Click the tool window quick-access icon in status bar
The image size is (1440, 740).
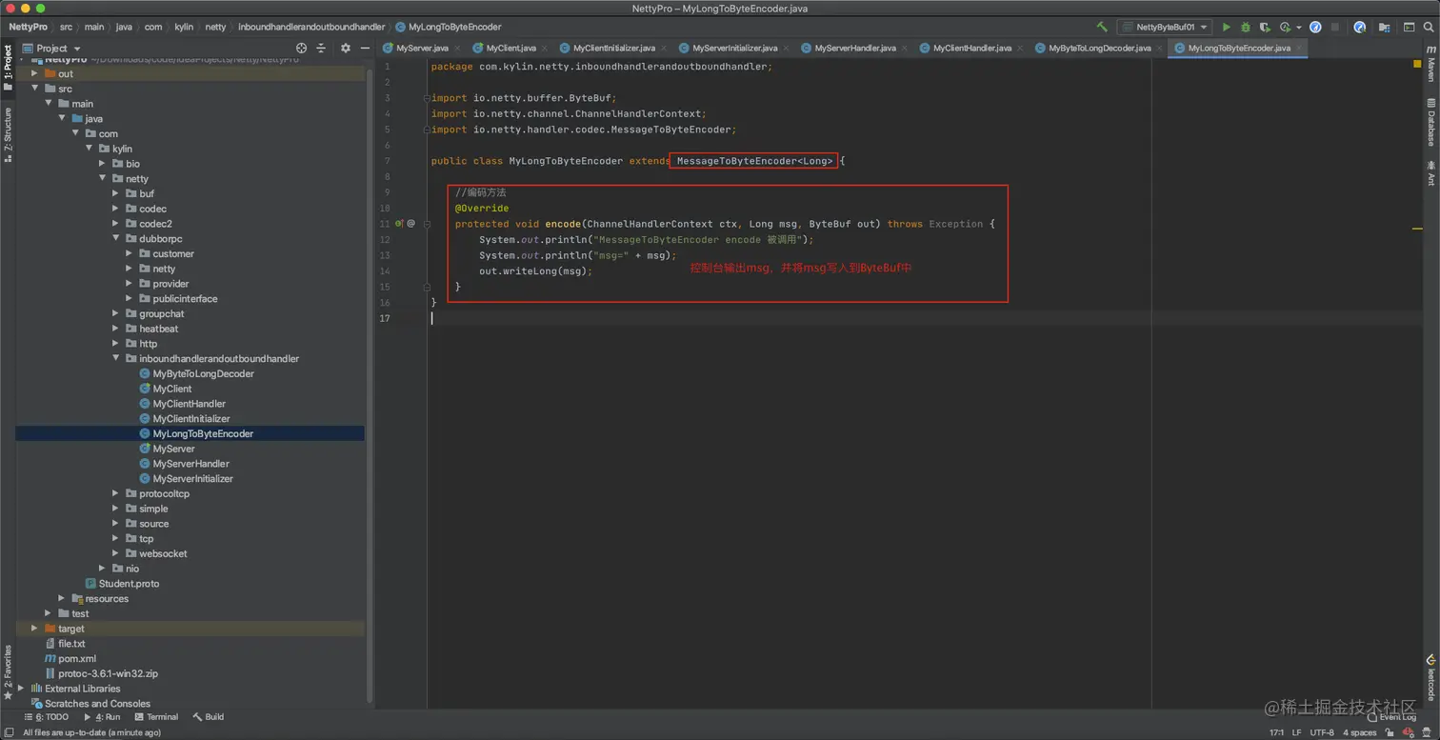coord(9,732)
